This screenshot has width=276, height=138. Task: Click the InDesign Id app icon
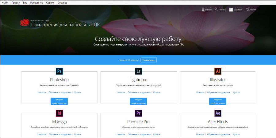pos(59,113)
